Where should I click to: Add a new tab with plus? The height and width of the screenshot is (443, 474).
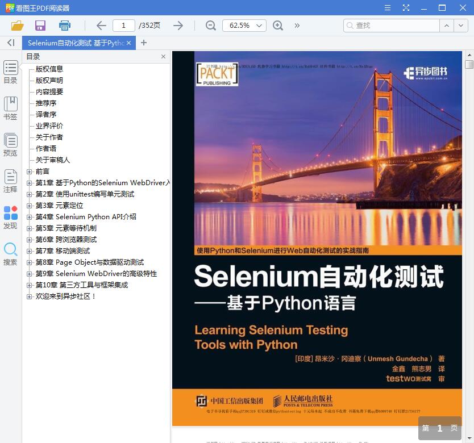point(144,43)
